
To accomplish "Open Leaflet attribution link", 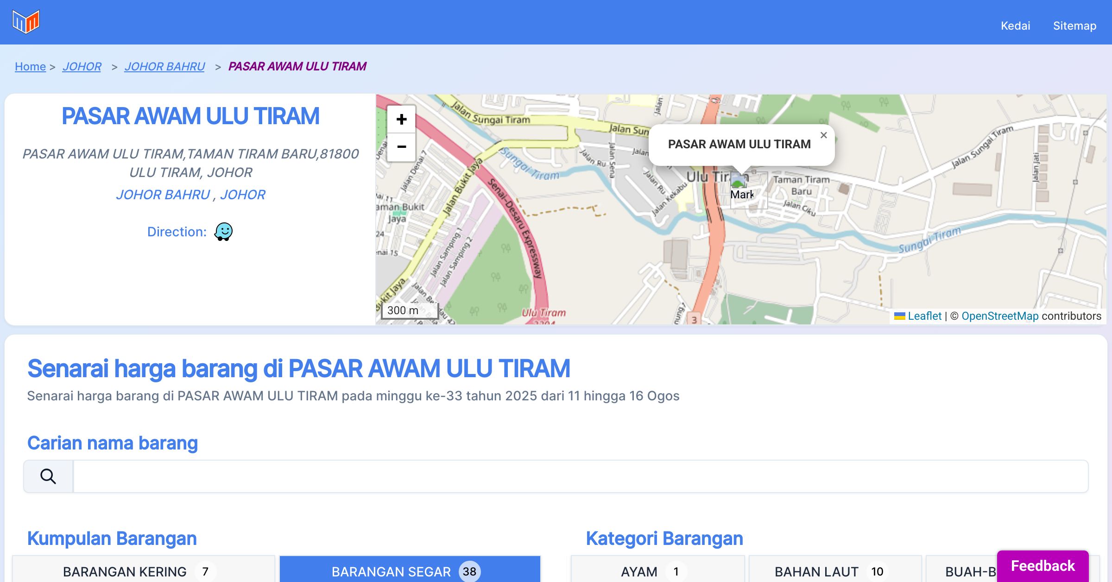I will click(924, 316).
